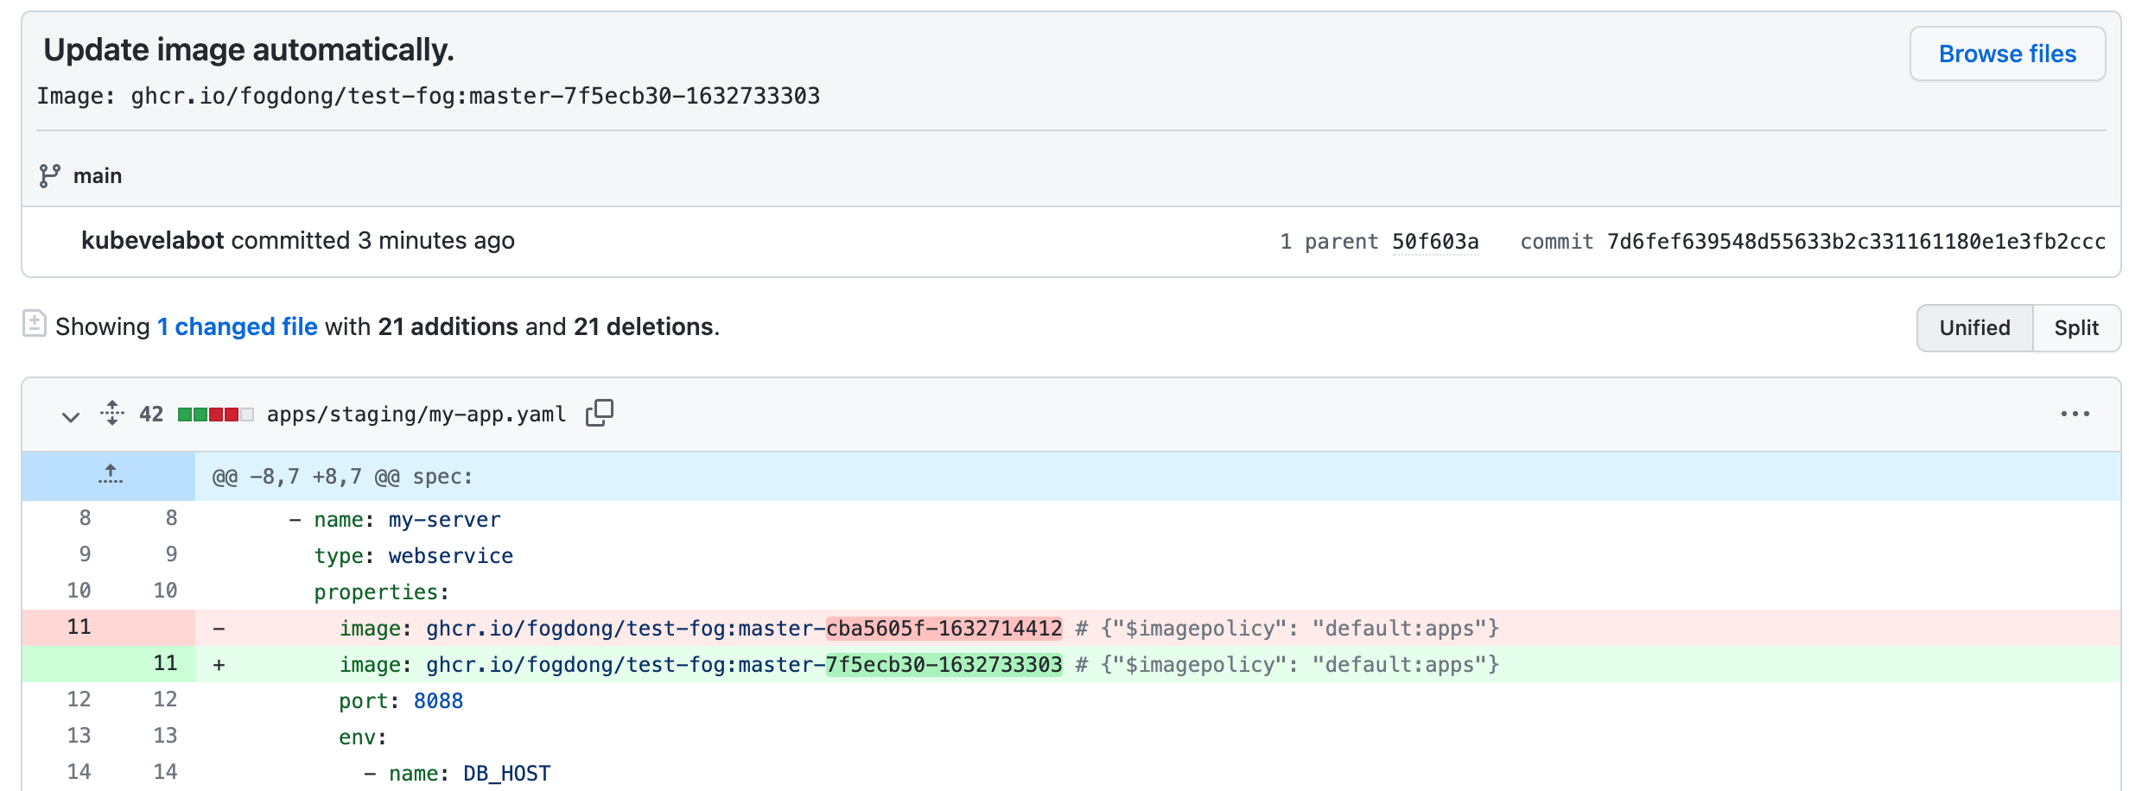2129x791 pixels.
Task: Go to the main branch
Action: pos(98,176)
